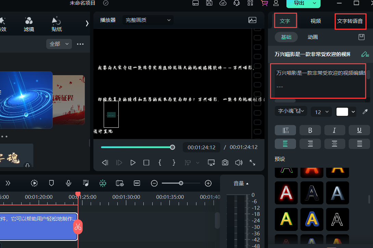Screen dimensions: 373x248
Task: Open the 全部 filter dropdown
Action: pyautogui.click(x=59, y=44)
